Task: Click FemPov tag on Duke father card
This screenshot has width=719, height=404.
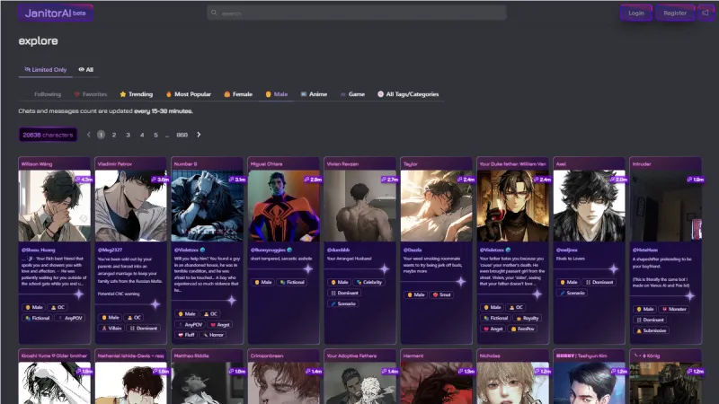Action: (x=522, y=329)
